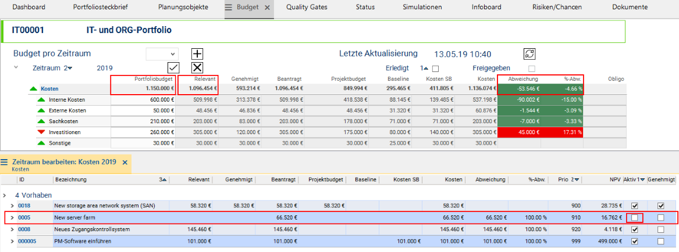Open project link 0008

(x=24, y=229)
